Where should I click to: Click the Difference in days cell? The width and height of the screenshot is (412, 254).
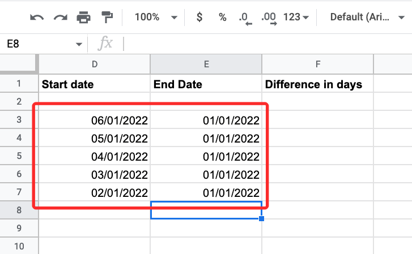pos(317,84)
